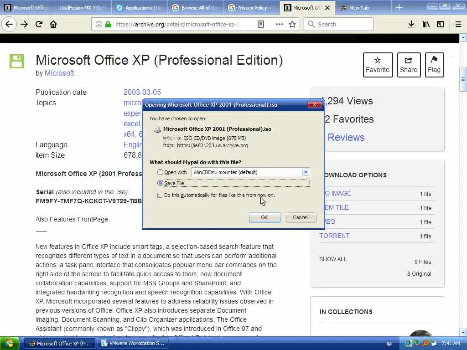Reload the current page
This screenshot has width=467, height=350.
[x=39, y=25]
